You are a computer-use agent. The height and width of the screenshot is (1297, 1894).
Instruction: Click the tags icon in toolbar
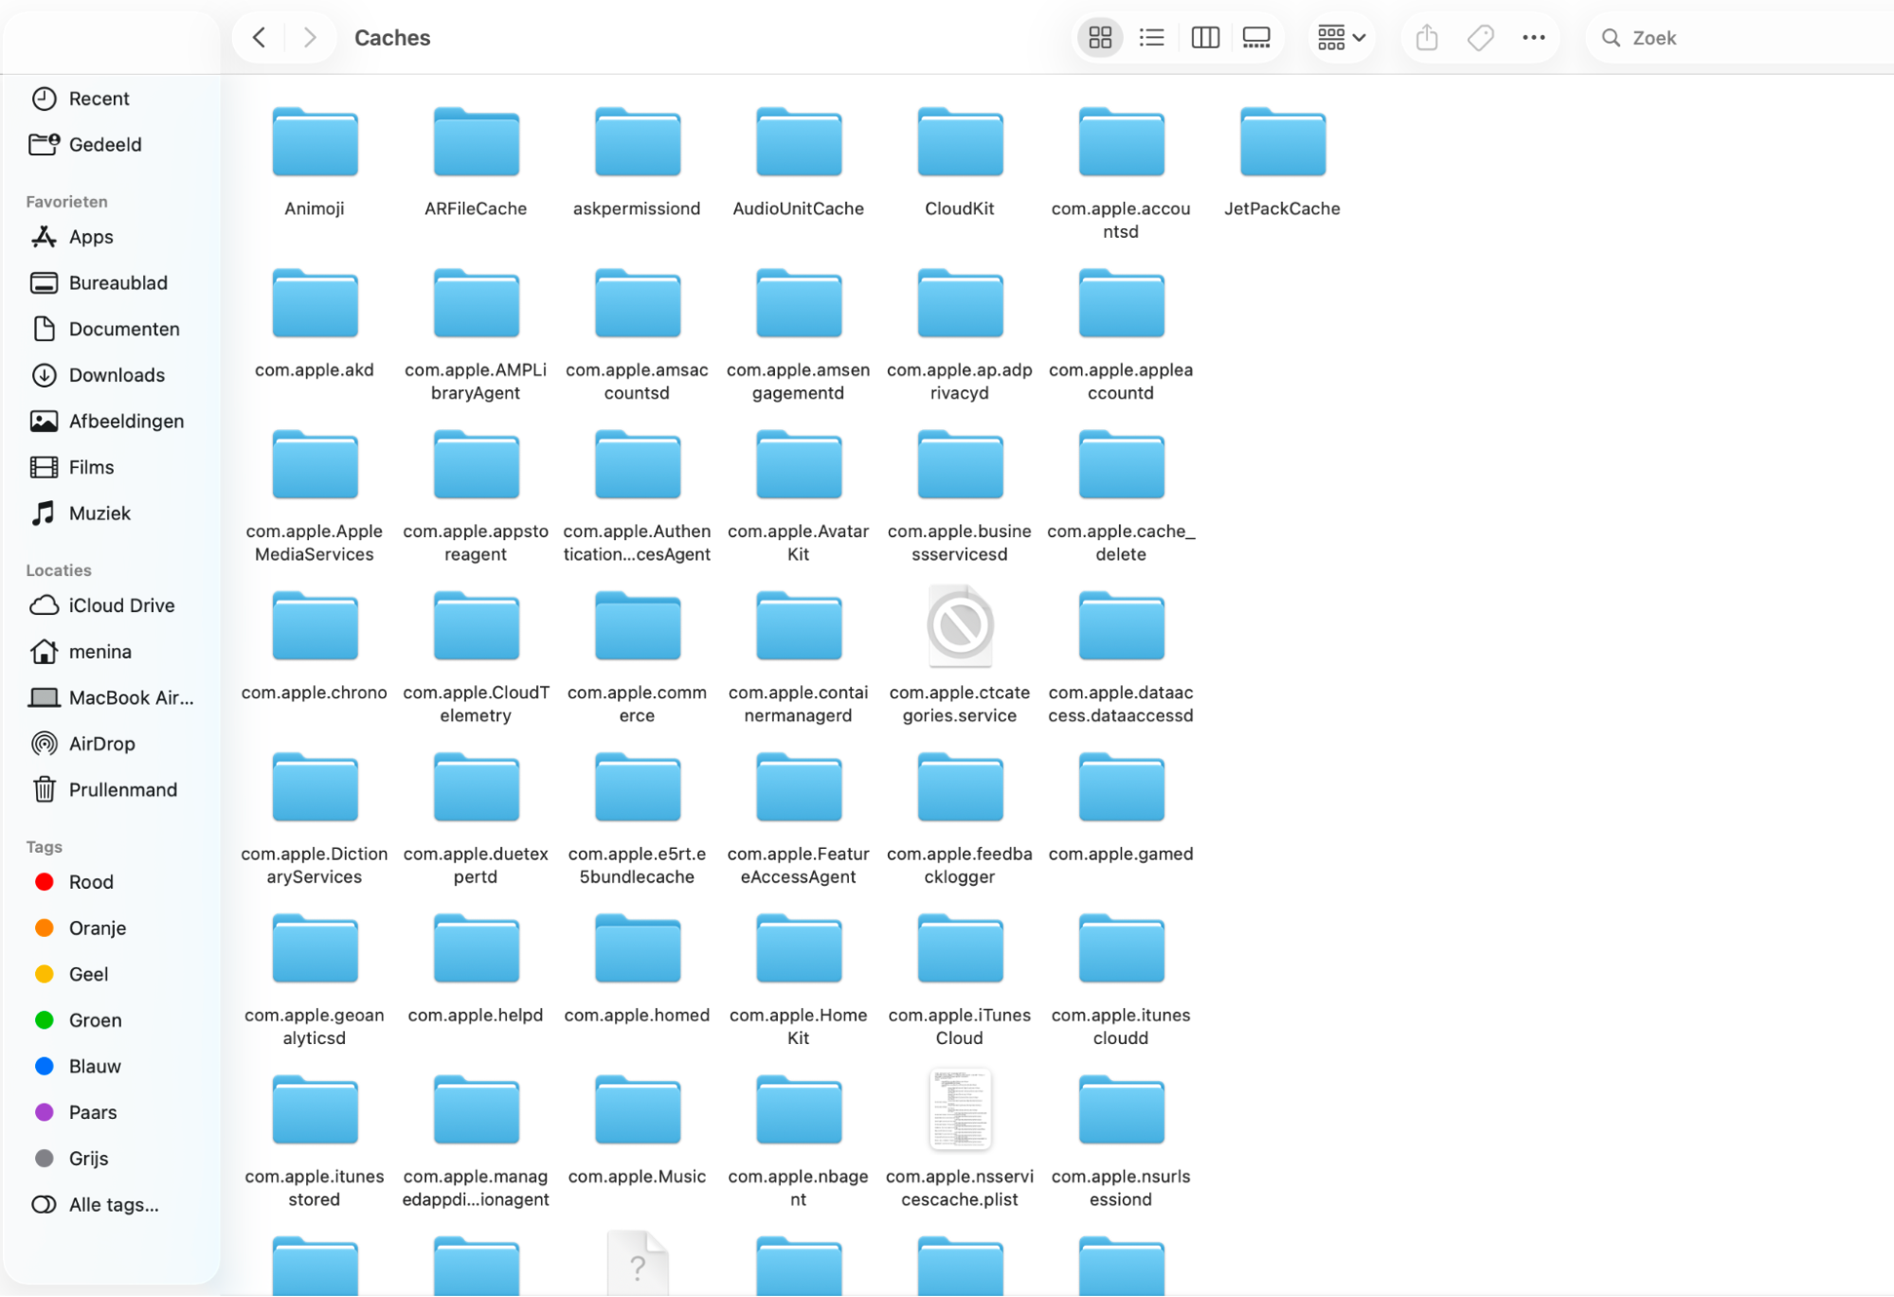[x=1480, y=38]
